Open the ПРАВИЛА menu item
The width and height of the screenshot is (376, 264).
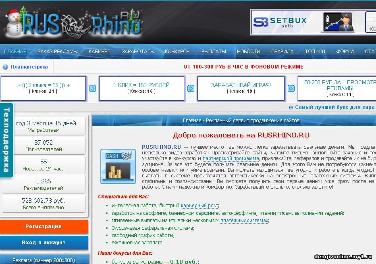[x=282, y=51]
